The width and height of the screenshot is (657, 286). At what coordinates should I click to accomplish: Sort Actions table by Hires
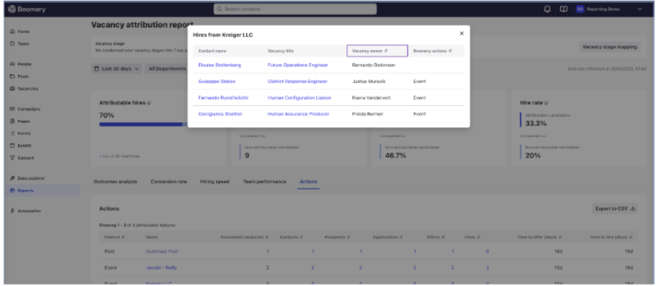(472, 237)
